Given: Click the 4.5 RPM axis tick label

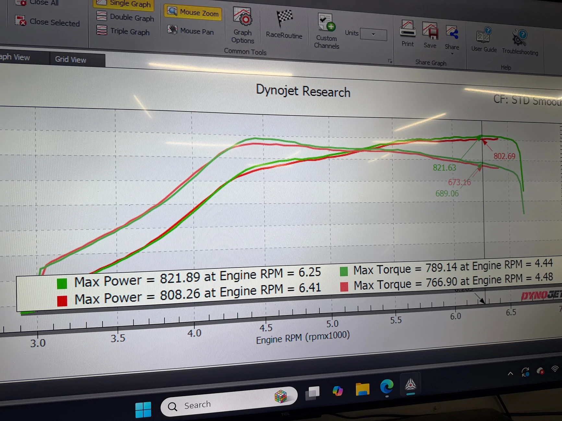Looking at the screenshot, I should click(x=266, y=328).
